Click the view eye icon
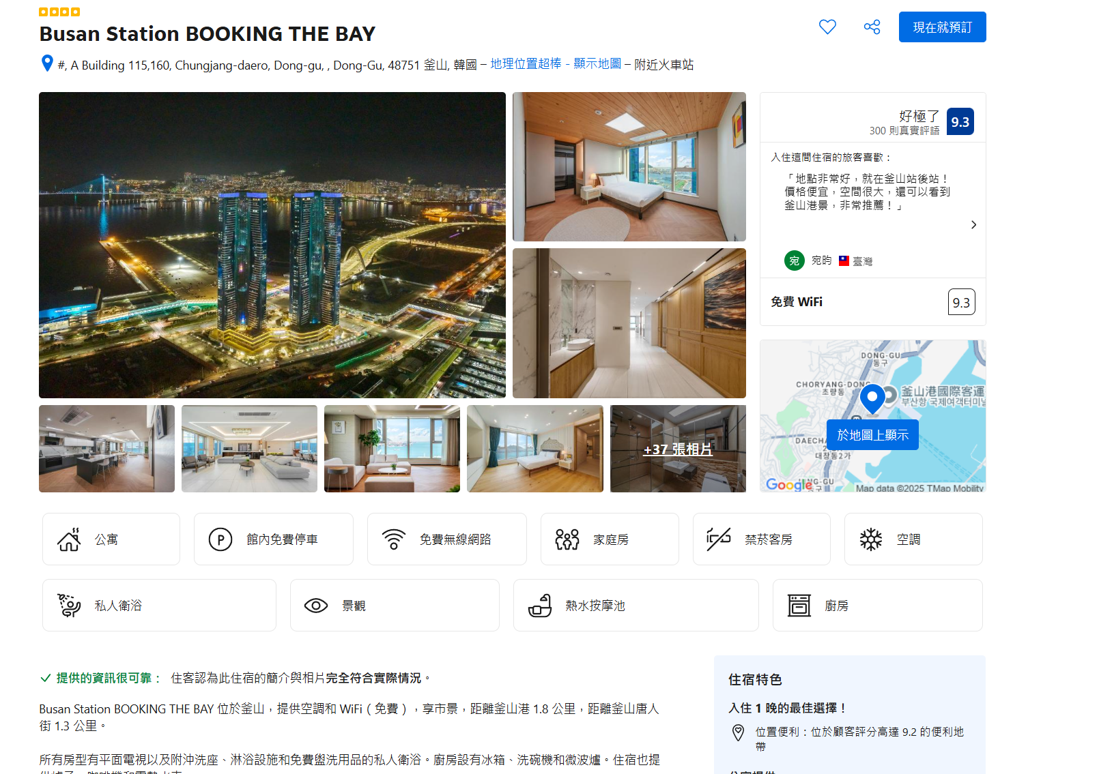Image resolution: width=1099 pixels, height=774 pixels. (316, 606)
